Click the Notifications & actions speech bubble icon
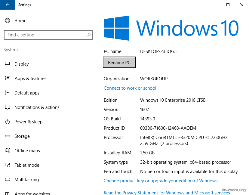This screenshot has width=249, height=195. 8,107
